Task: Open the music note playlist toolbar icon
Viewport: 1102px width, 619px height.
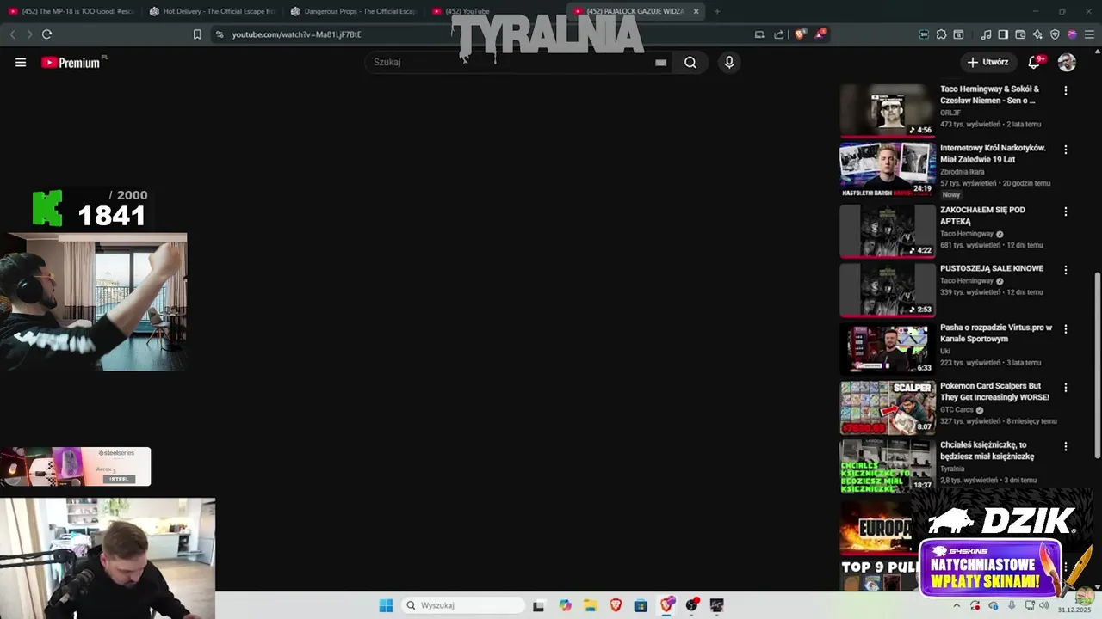Action: 986,34
